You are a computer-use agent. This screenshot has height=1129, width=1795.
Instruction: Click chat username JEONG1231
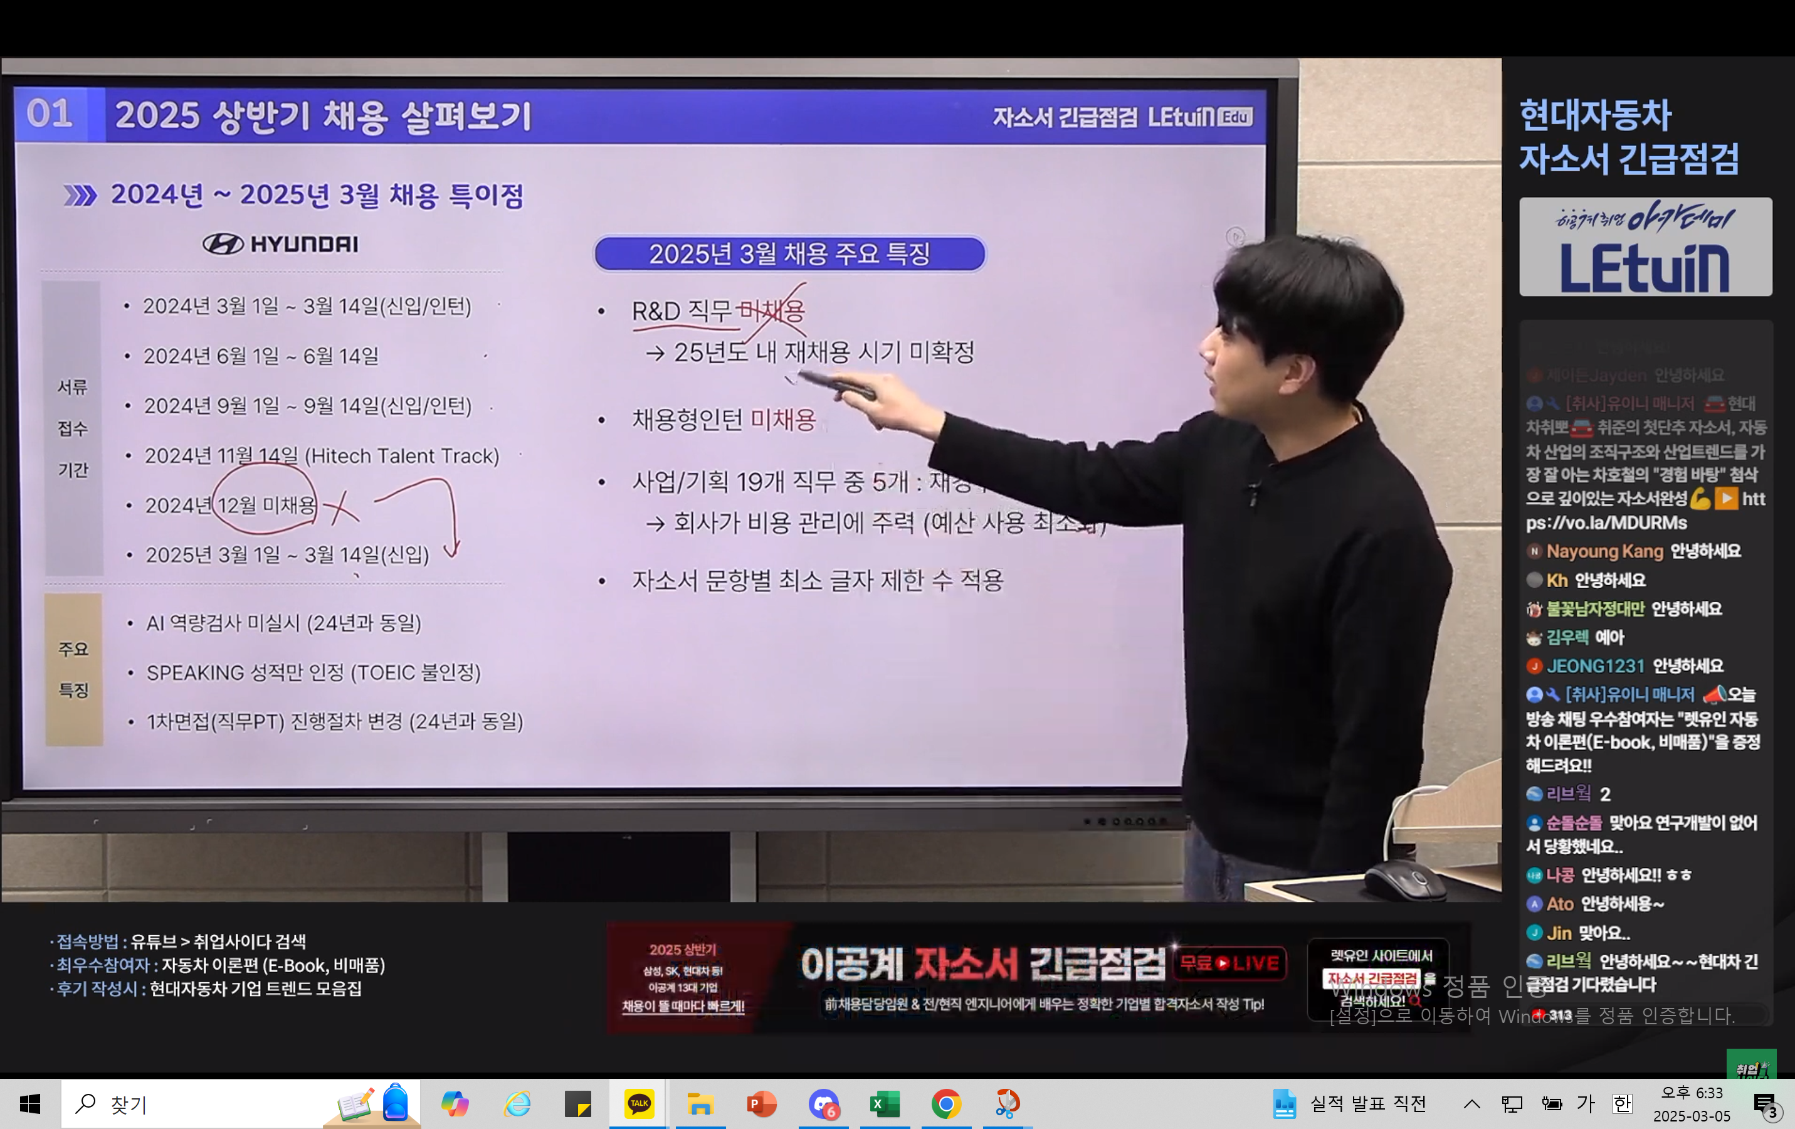click(x=1594, y=666)
